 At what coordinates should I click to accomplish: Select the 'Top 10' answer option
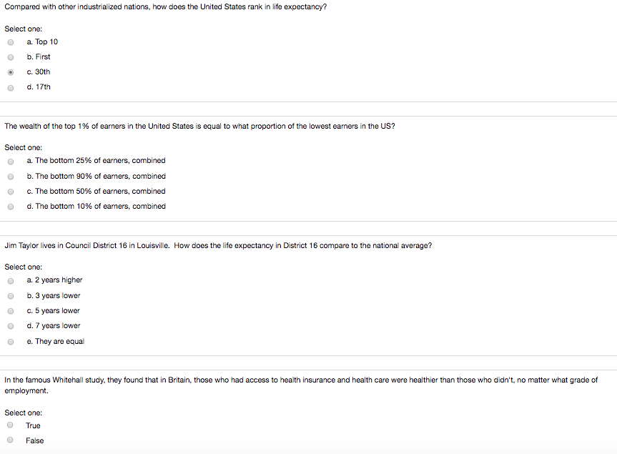tap(11, 42)
